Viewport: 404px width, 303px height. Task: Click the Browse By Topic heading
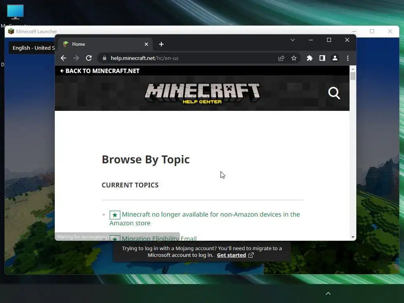(146, 159)
